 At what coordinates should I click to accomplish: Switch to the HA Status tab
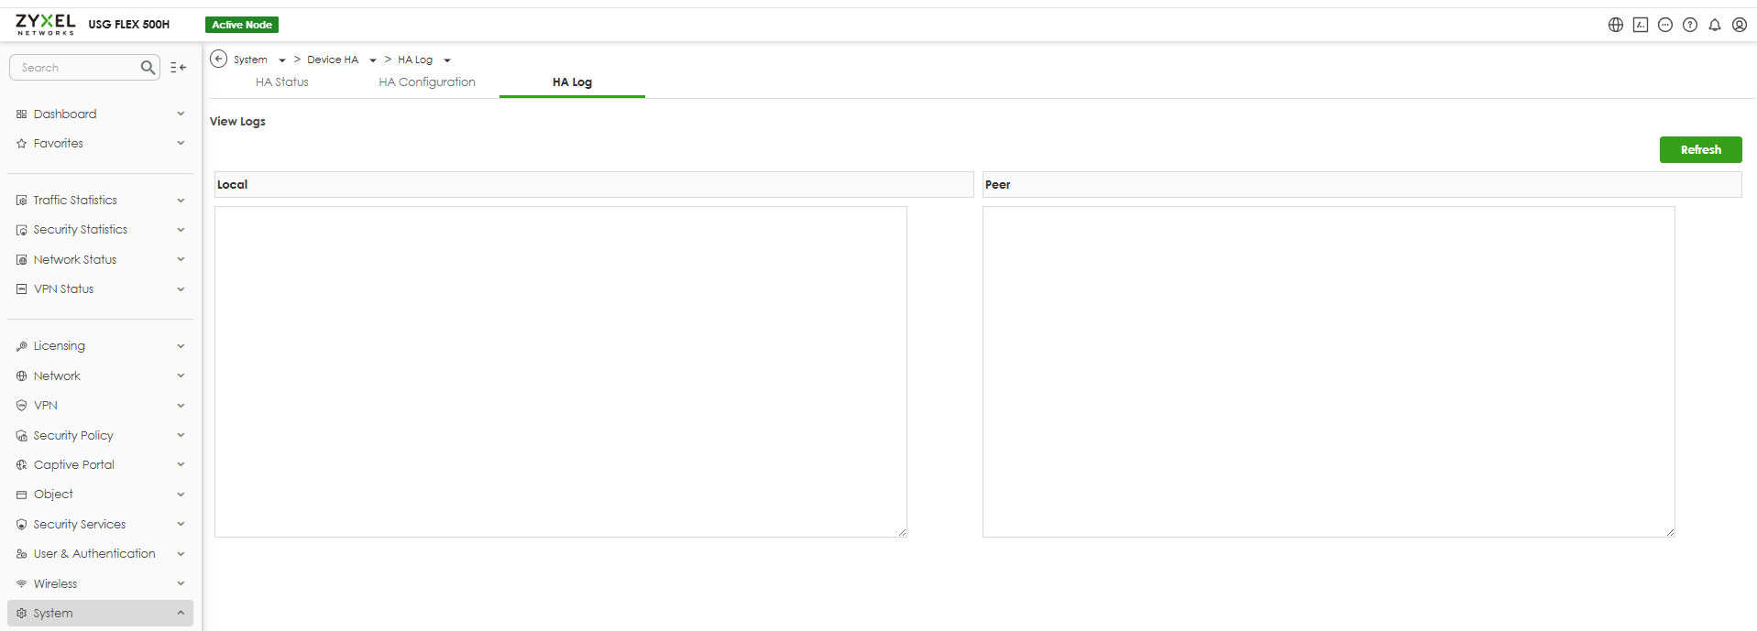281,82
